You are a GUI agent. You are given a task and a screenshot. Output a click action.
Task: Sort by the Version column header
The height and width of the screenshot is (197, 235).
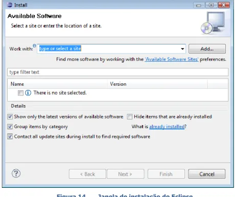pyautogui.click(x=157, y=84)
